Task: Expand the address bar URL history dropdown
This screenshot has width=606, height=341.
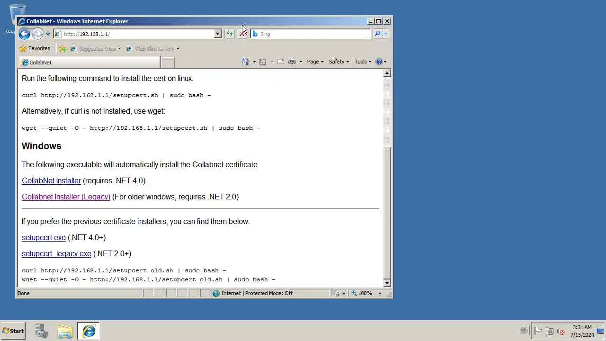Action: (218, 34)
